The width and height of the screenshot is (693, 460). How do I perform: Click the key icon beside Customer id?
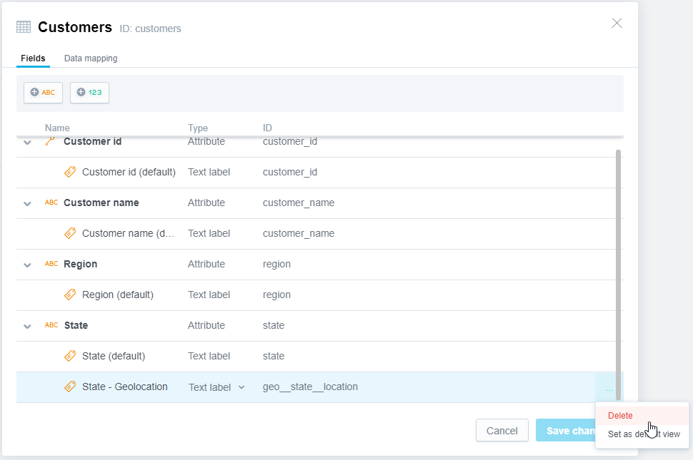(50, 141)
